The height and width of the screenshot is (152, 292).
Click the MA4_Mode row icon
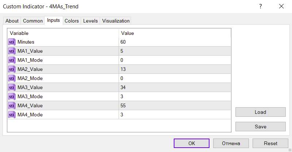point(11,115)
